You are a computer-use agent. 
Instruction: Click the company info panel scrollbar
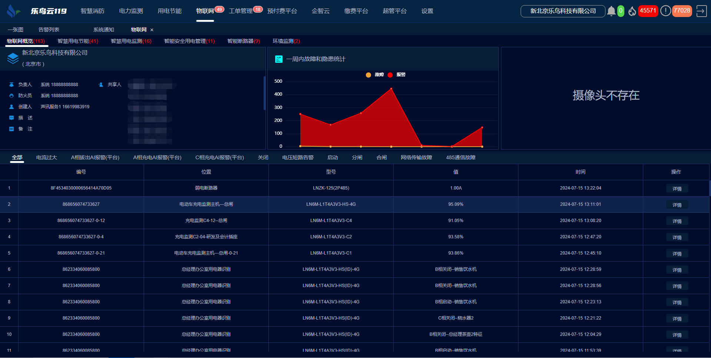264,93
